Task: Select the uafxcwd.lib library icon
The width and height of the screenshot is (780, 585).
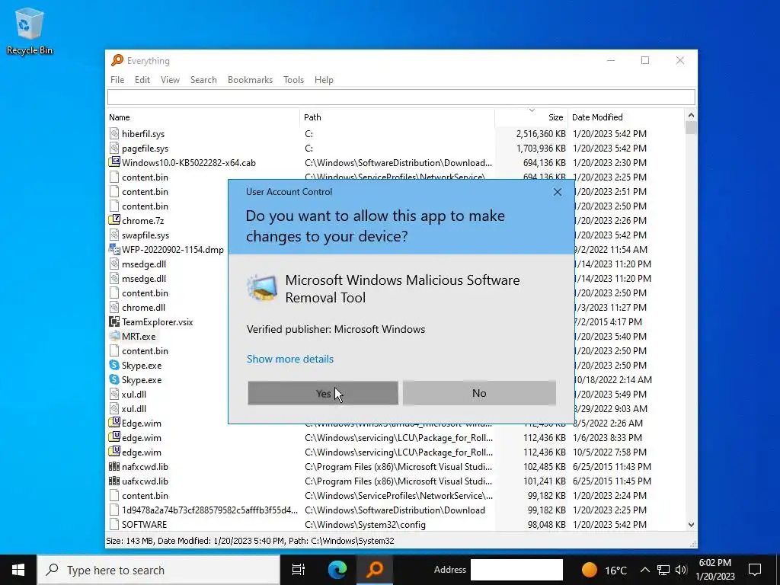Action: [114, 481]
